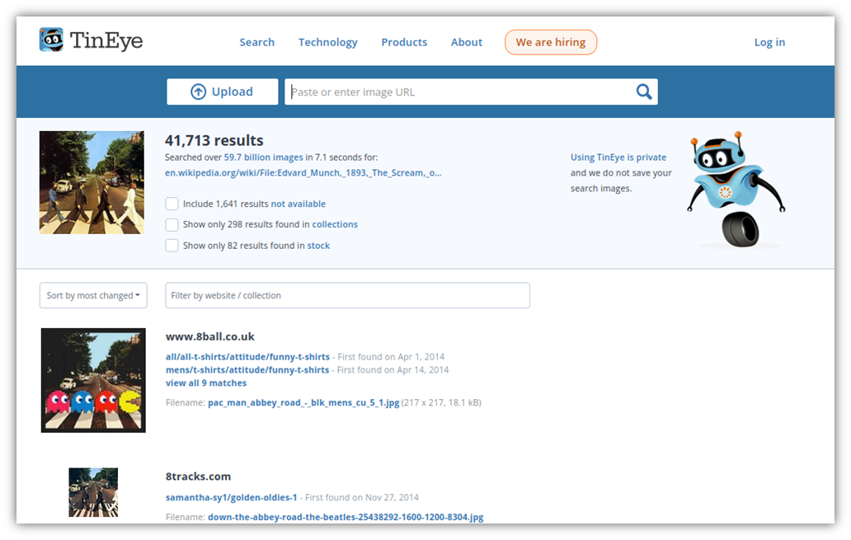Open 'samantha-sy1/golden-oldies-1' link
Viewport: 851px width, 540px height.
point(231,498)
